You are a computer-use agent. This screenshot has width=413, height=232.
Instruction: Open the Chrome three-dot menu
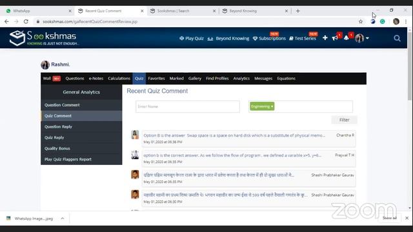pos(406,21)
